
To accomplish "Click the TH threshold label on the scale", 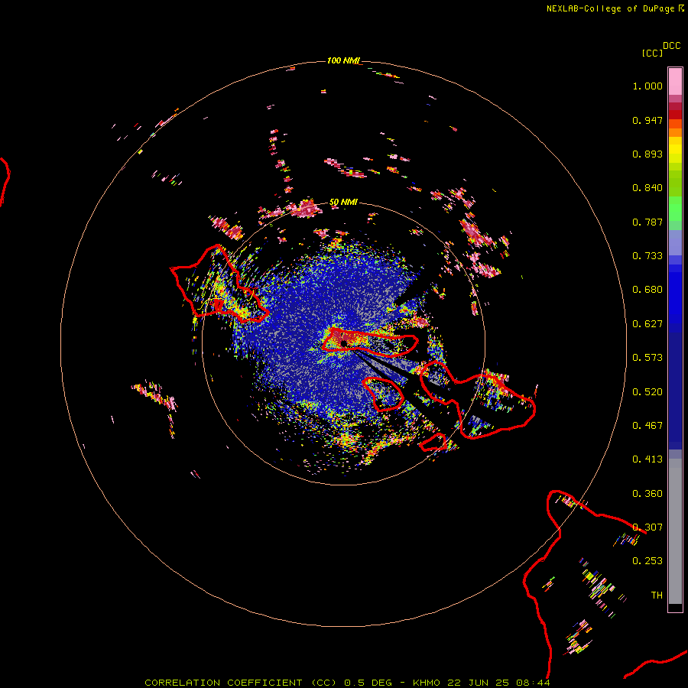I will click(x=657, y=596).
